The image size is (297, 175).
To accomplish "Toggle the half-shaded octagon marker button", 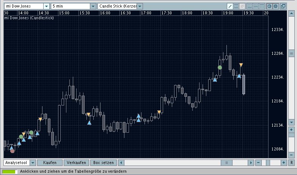I will [269, 6].
